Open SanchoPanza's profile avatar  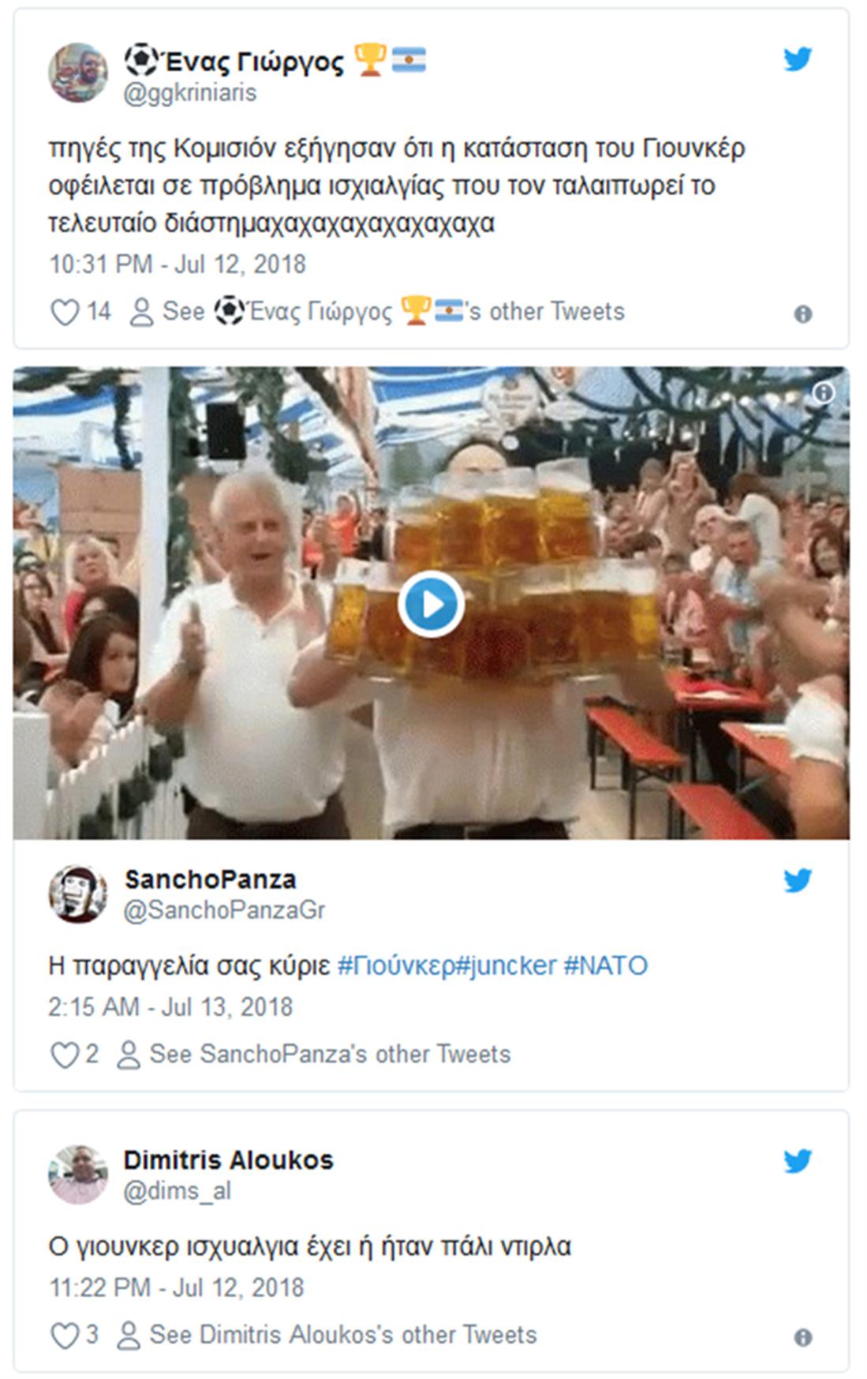click(78, 894)
